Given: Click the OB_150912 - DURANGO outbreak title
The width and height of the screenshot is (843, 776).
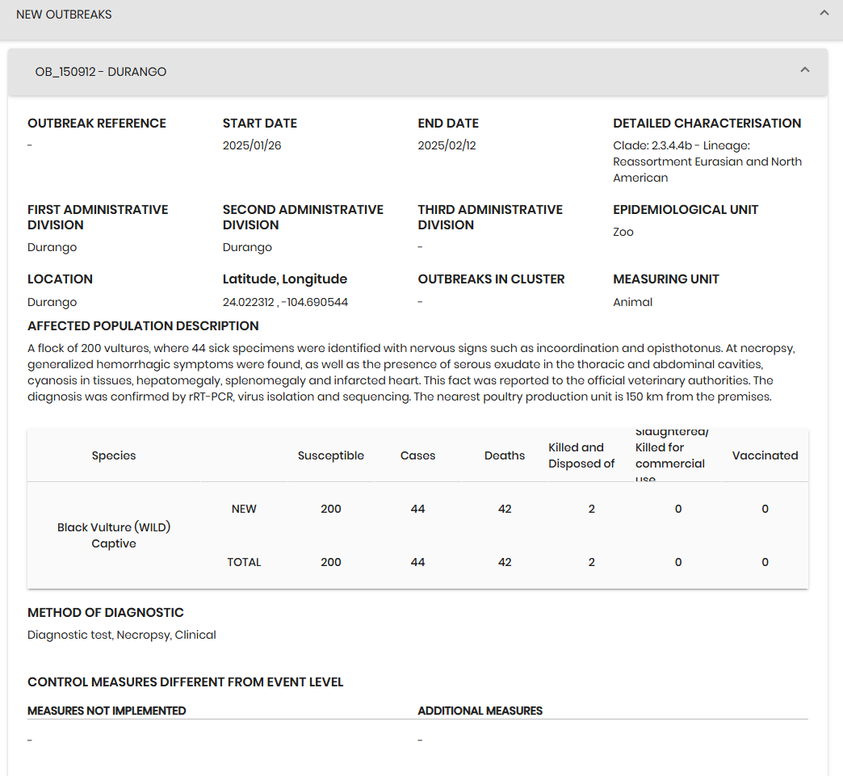Looking at the screenshot, I should (x=101, y=72).
